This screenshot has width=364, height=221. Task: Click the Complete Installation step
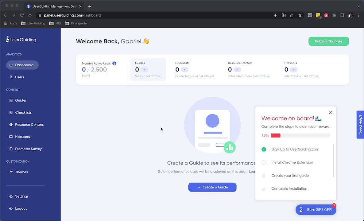[x=289, y=189]
